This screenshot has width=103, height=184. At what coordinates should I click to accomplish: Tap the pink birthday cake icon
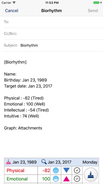pyautogui.click(x=8, y=162)
